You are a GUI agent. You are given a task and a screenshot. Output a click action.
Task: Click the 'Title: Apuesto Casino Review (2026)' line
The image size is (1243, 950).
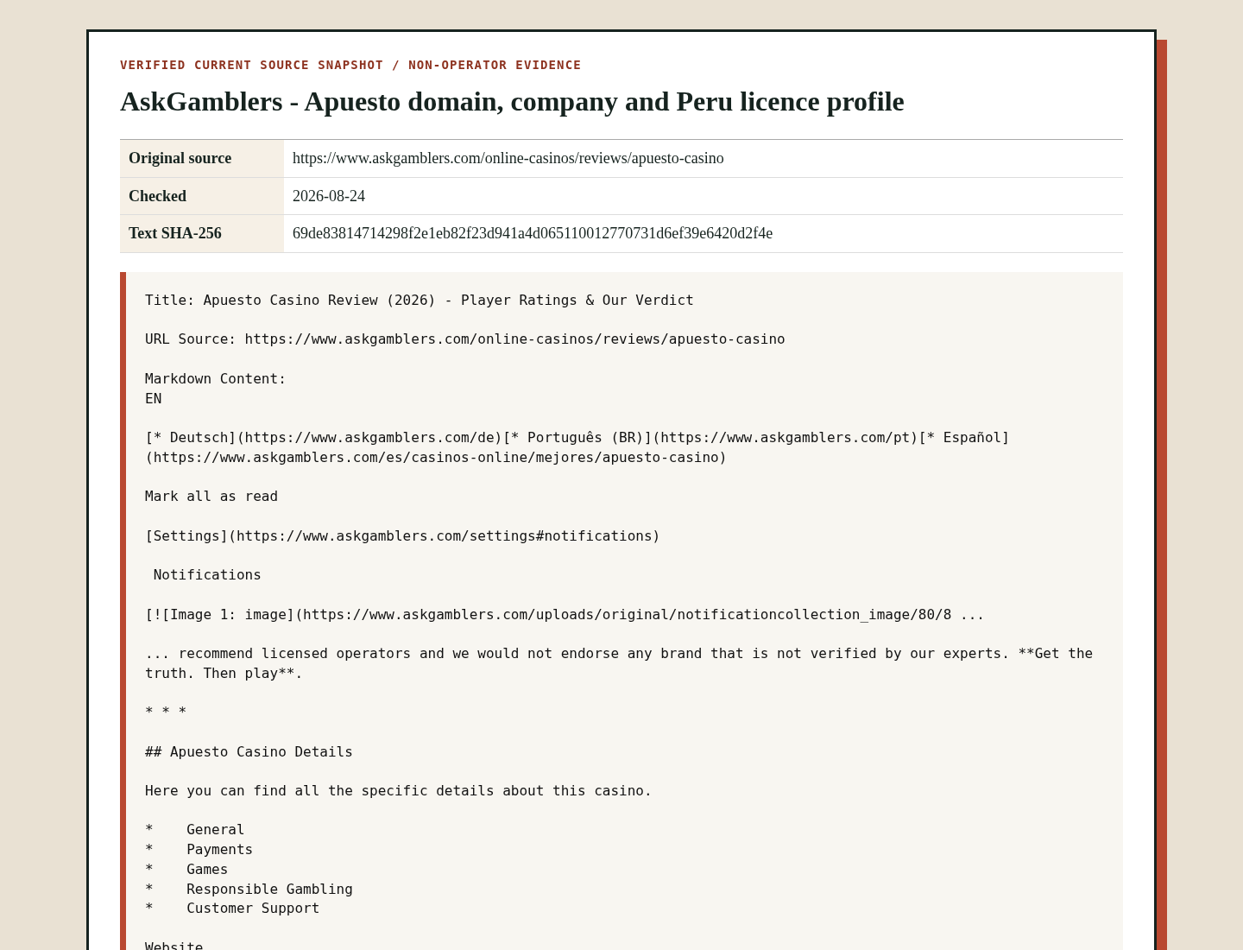click(420, 300)
